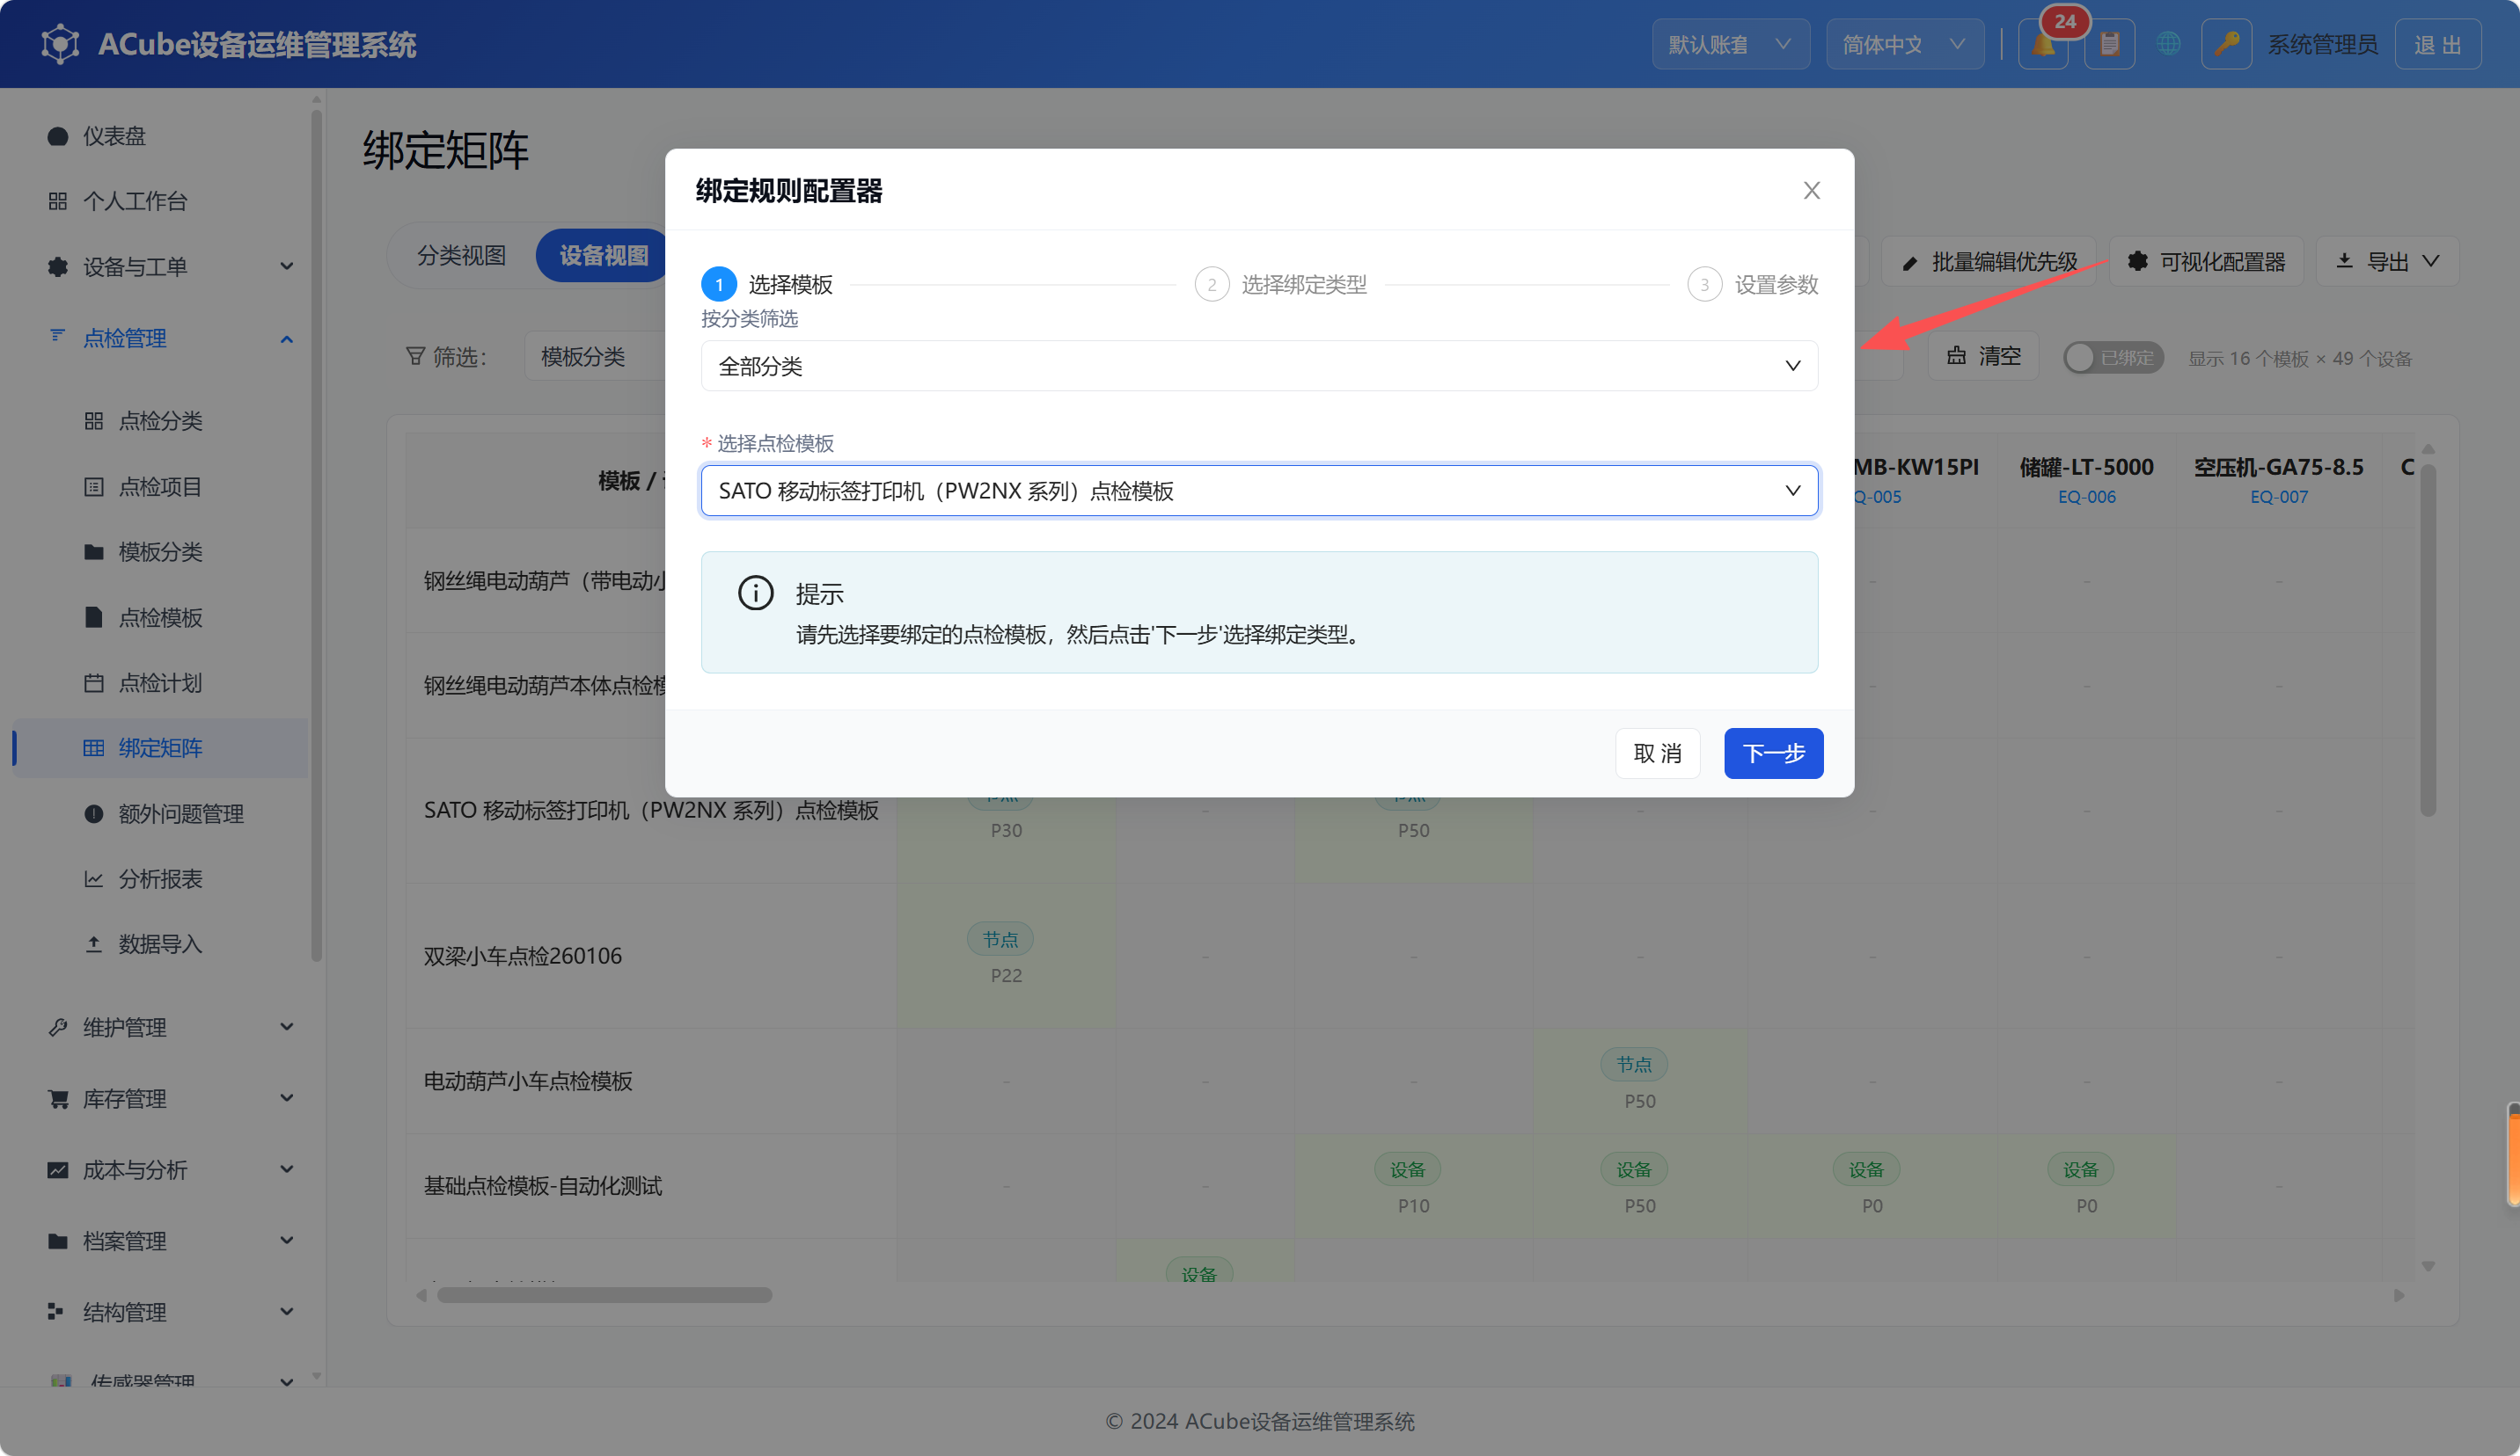Click the 取消 button

pyautogui.click(x=1657, y=753)
